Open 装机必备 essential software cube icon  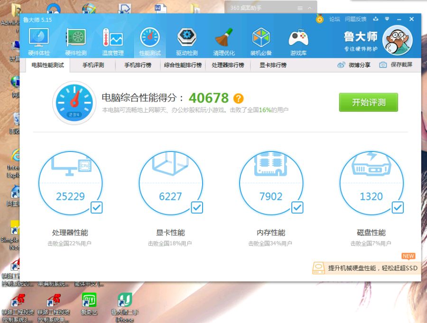pyautogui.click(x=261, y=42)
